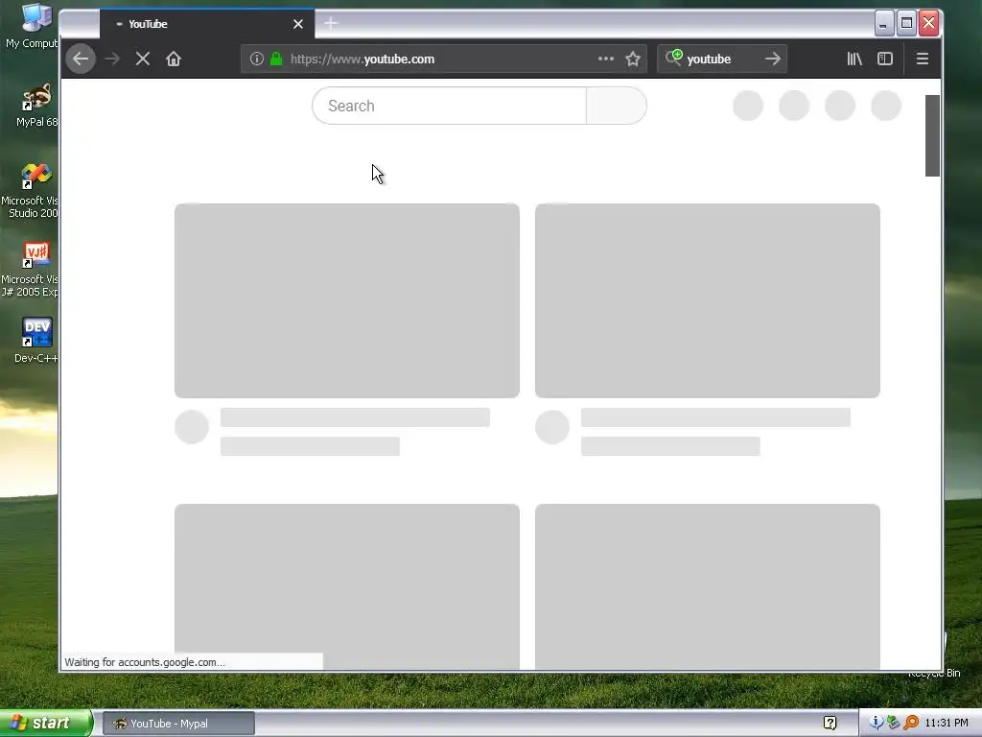Open a new tab with the plus button
Screen dimensions: 982x737
point(331,24)
